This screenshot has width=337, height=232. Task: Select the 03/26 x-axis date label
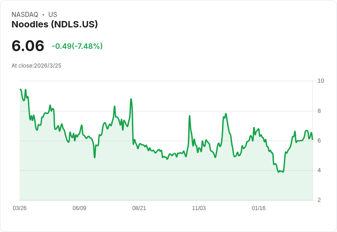[x=20, y=208]
